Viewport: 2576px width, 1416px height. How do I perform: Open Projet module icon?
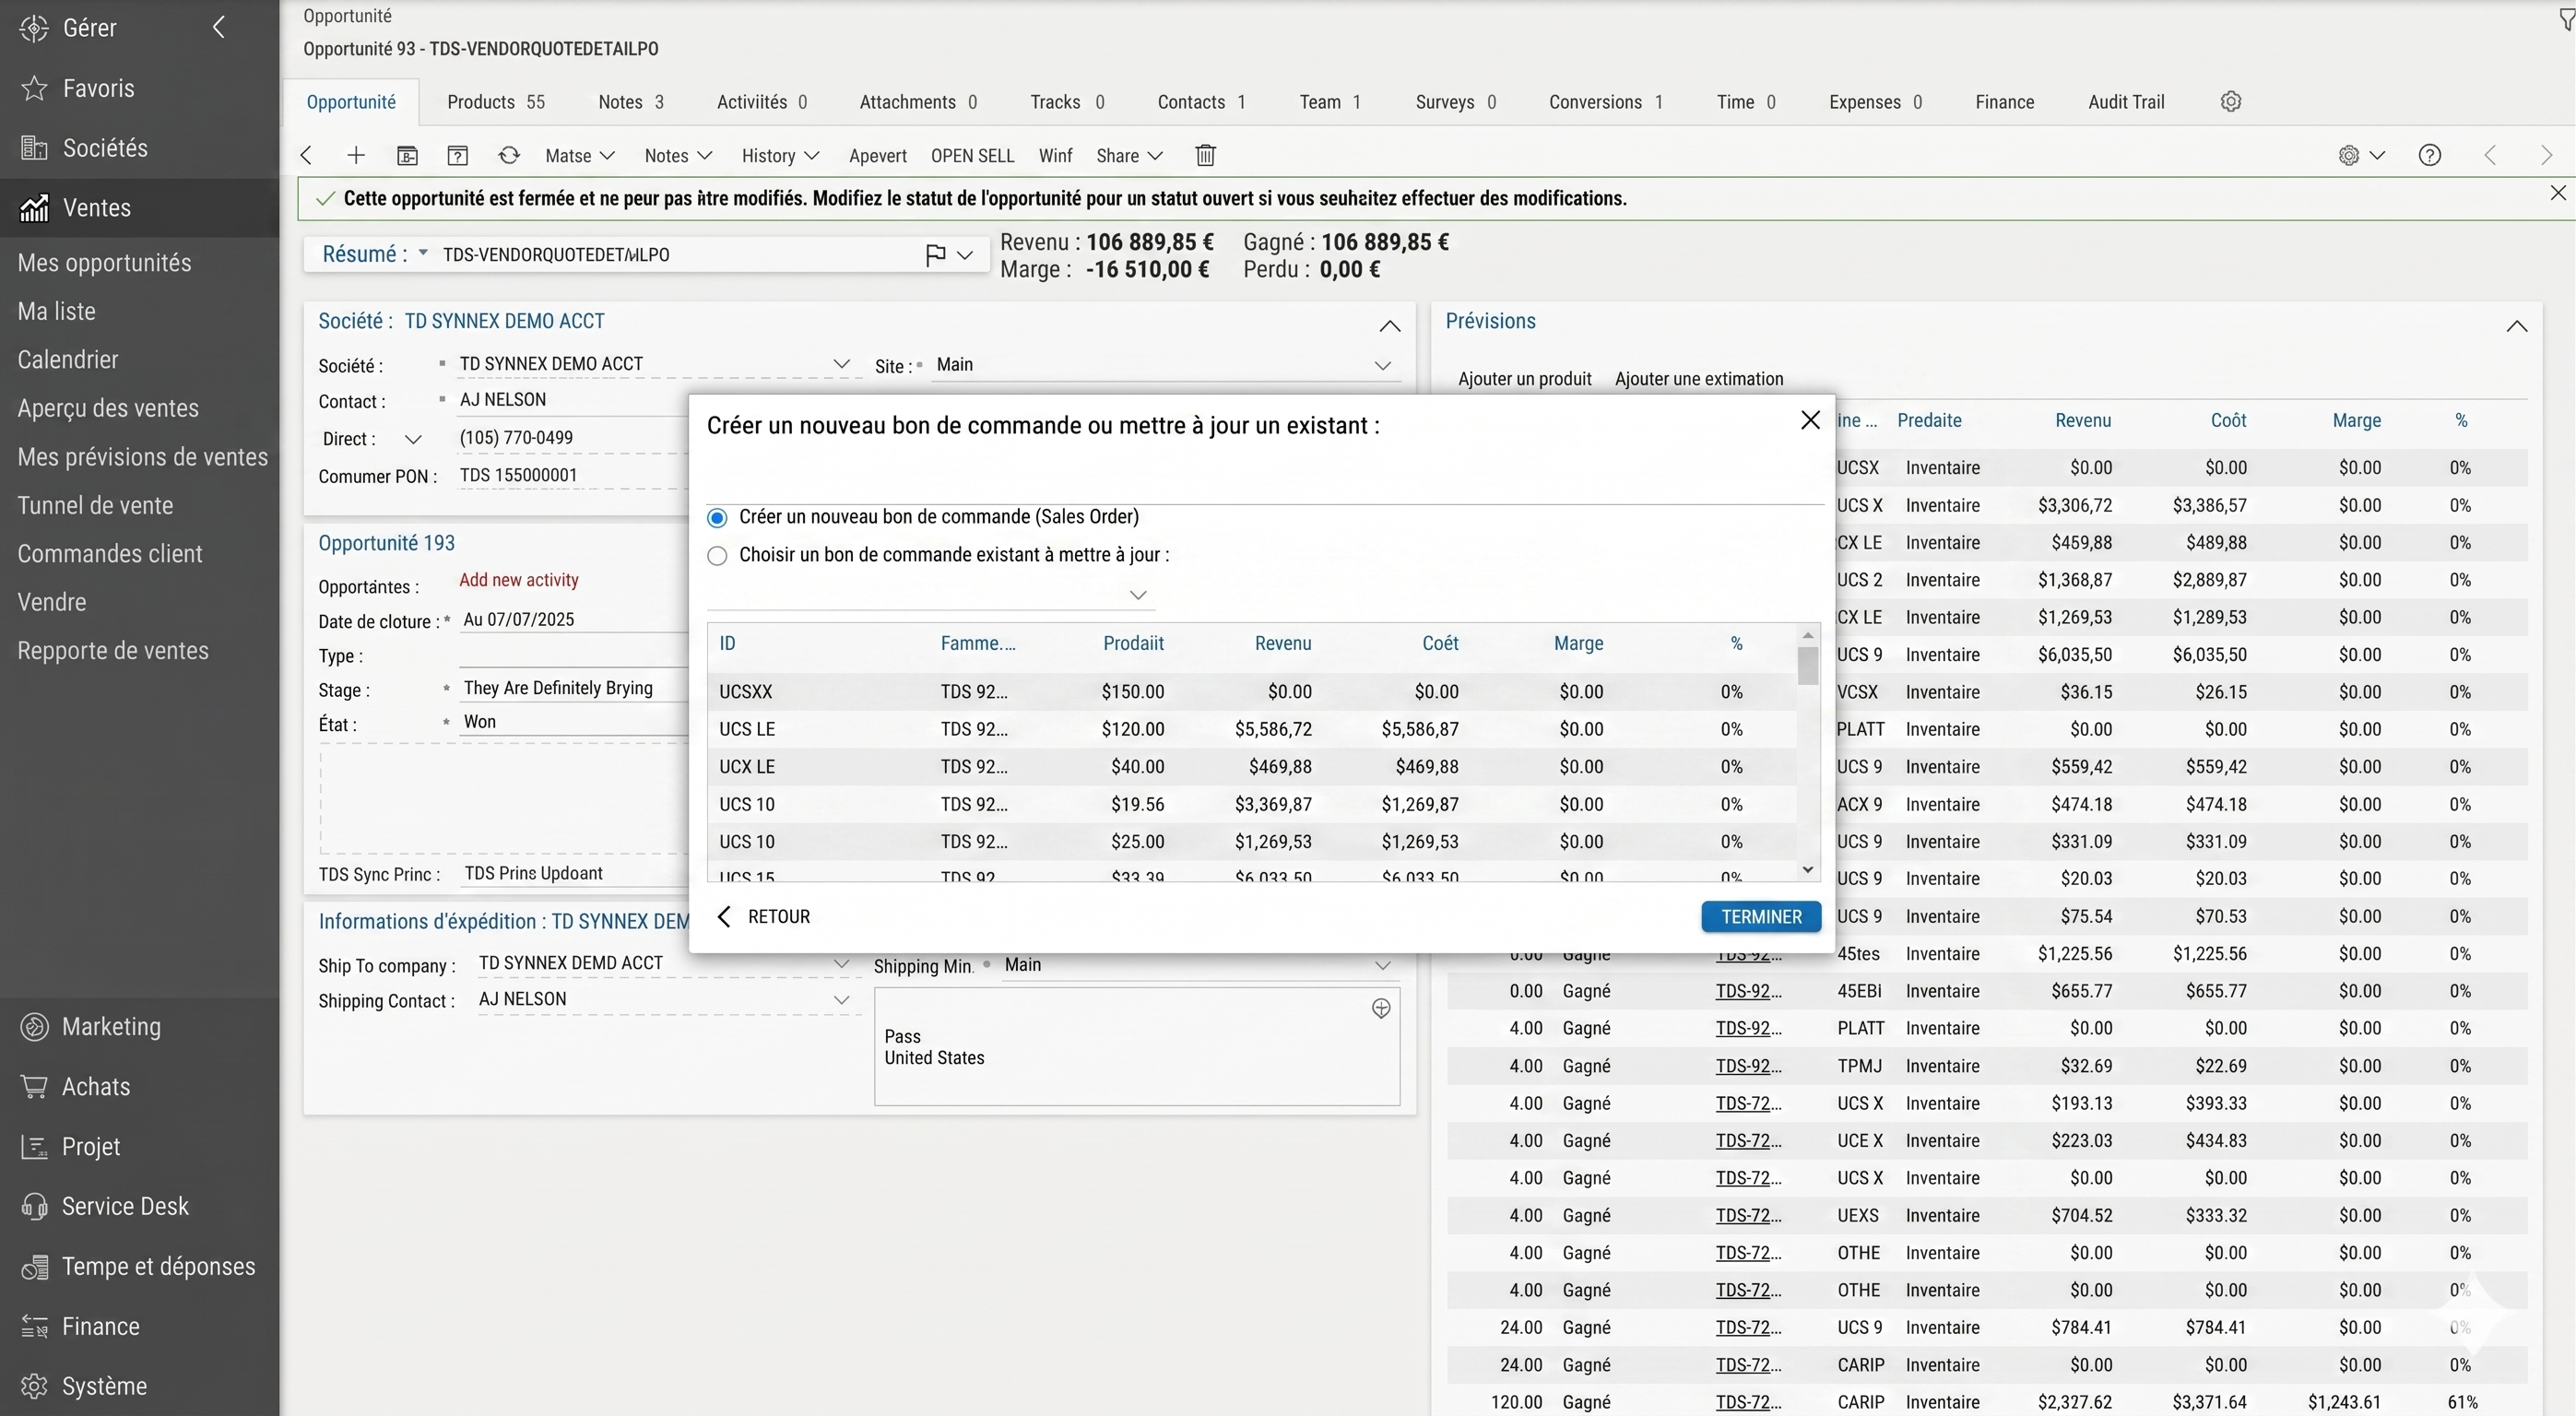[34, 1147]
